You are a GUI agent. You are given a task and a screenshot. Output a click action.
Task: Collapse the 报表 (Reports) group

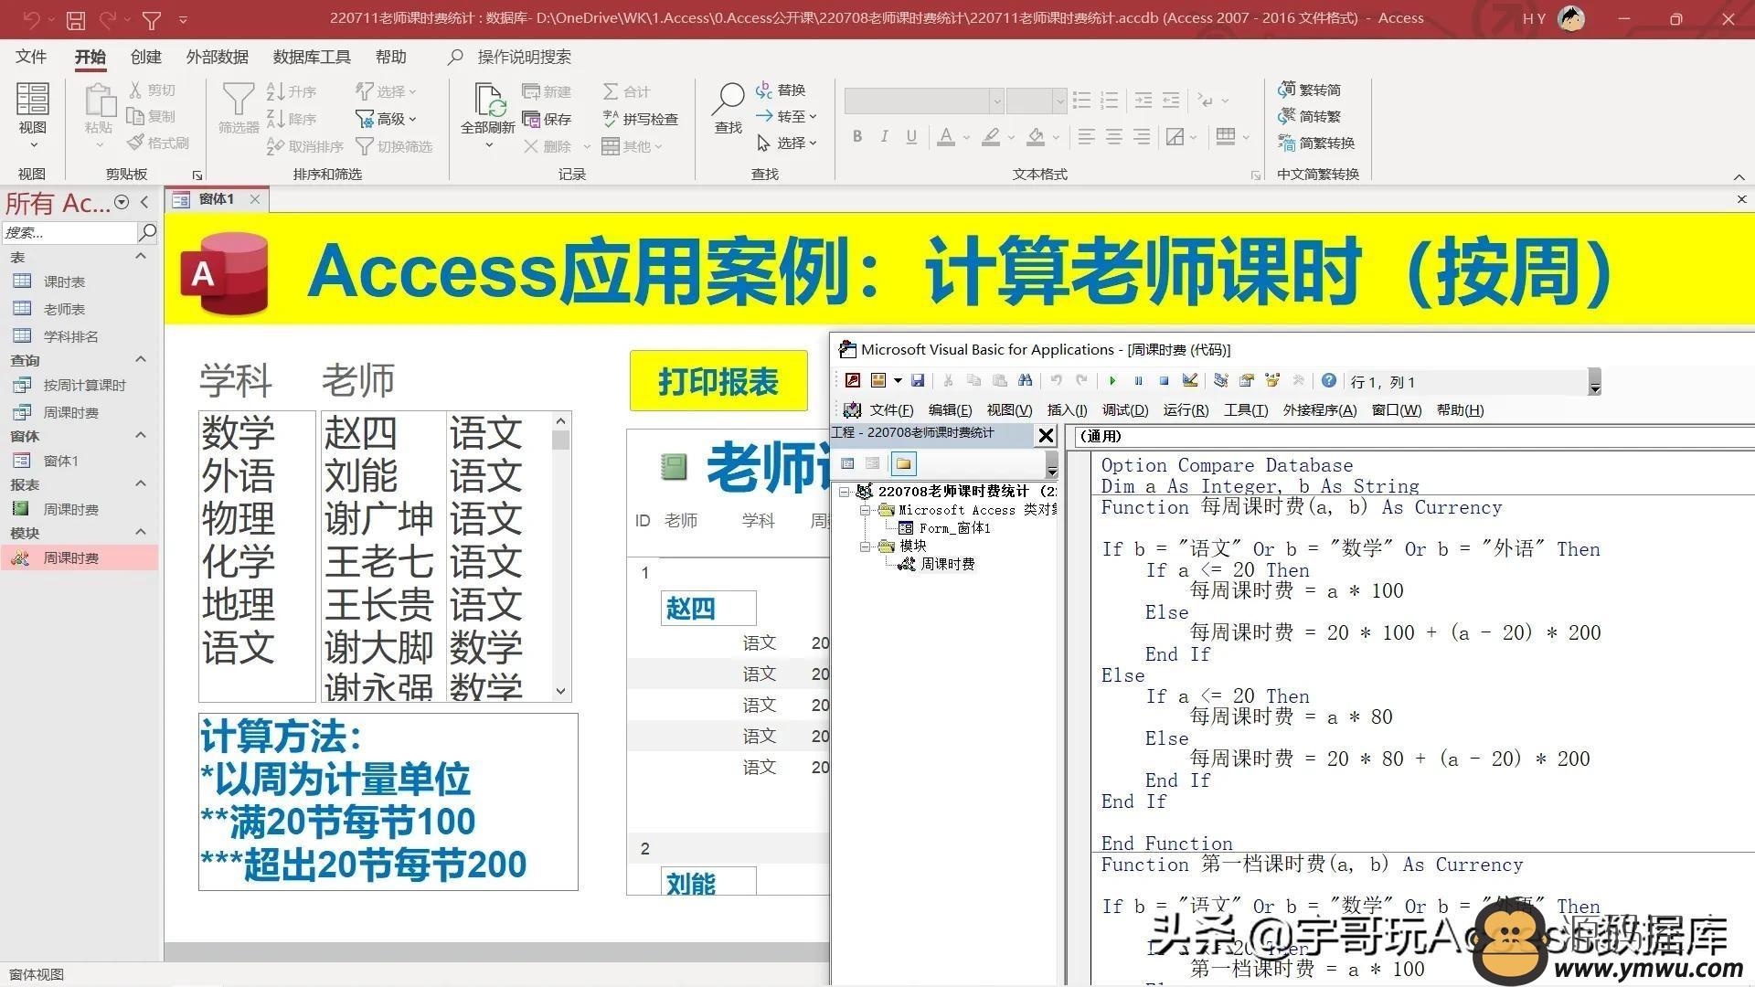coord(141,484)
